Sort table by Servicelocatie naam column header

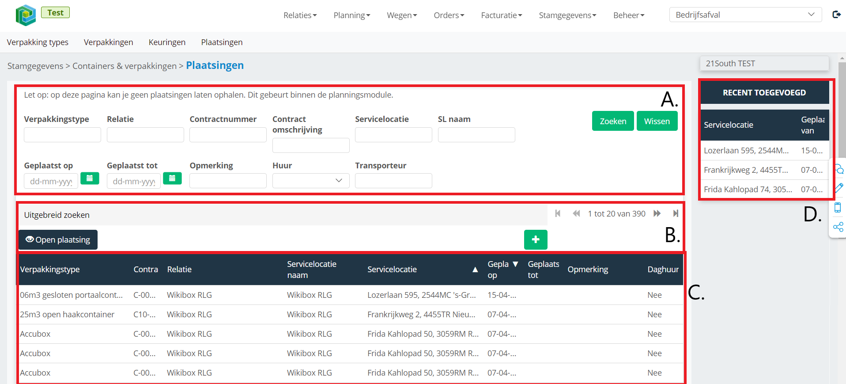(x=312, y=269)
